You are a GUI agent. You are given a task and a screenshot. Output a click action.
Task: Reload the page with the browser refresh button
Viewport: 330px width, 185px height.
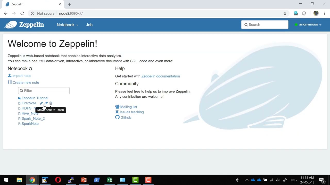[22, 13]
